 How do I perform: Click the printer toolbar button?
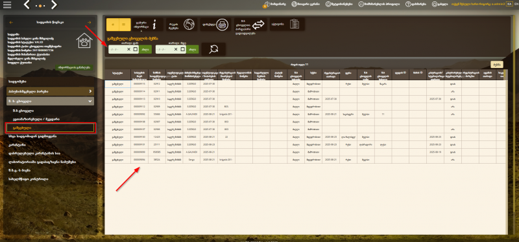click(215, 25)
